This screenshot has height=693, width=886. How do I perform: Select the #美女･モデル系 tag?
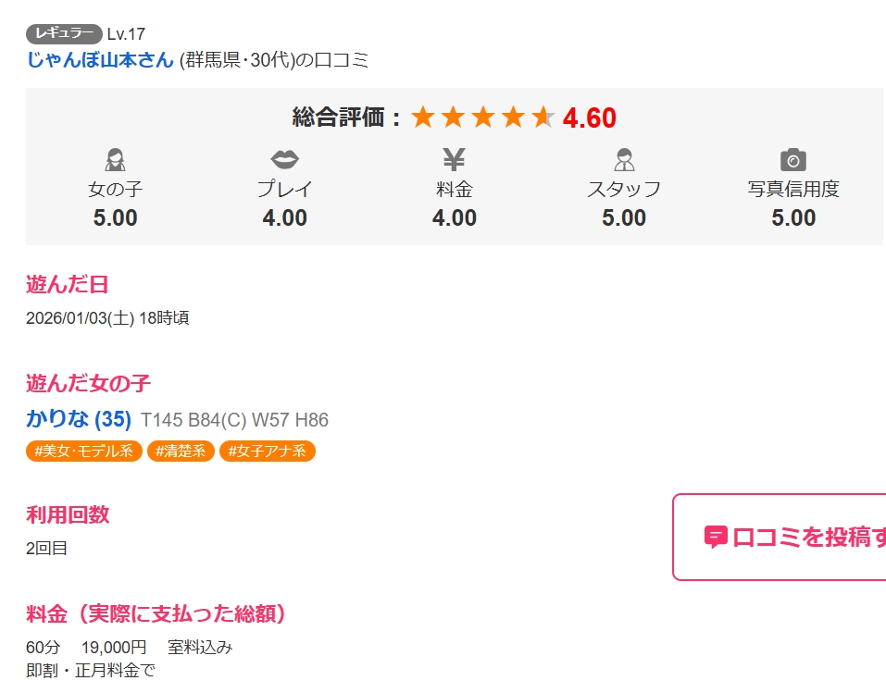tap(84, 452)
